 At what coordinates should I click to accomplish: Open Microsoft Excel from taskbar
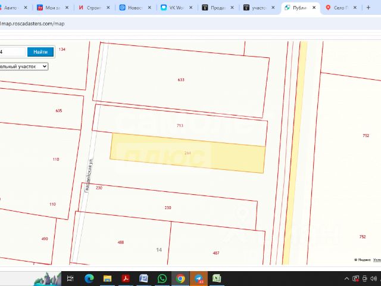(217, 278)
